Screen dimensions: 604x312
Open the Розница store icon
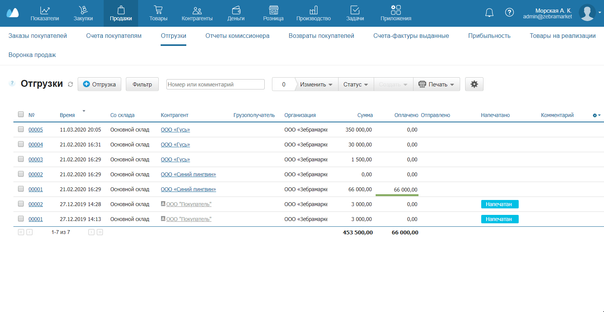coord(273,11)
